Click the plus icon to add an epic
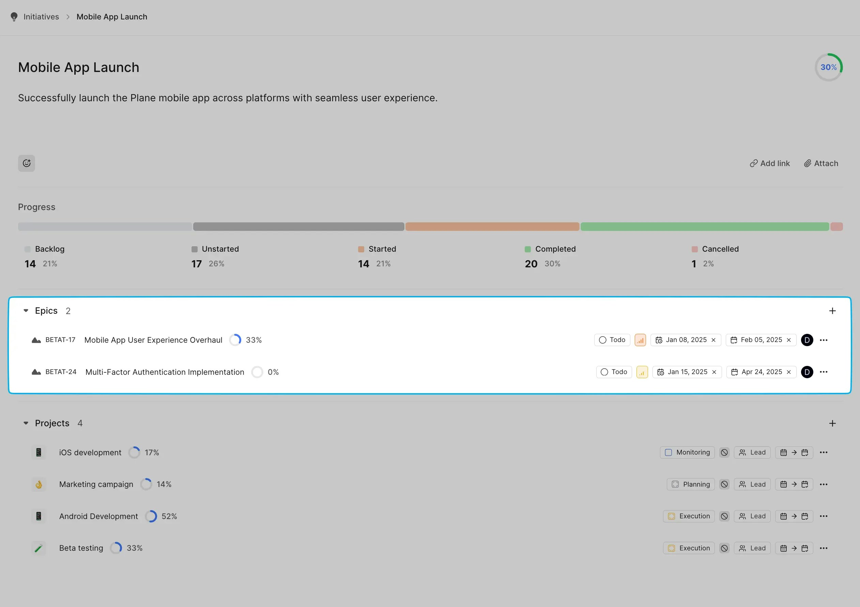 [x=832, y=311]
